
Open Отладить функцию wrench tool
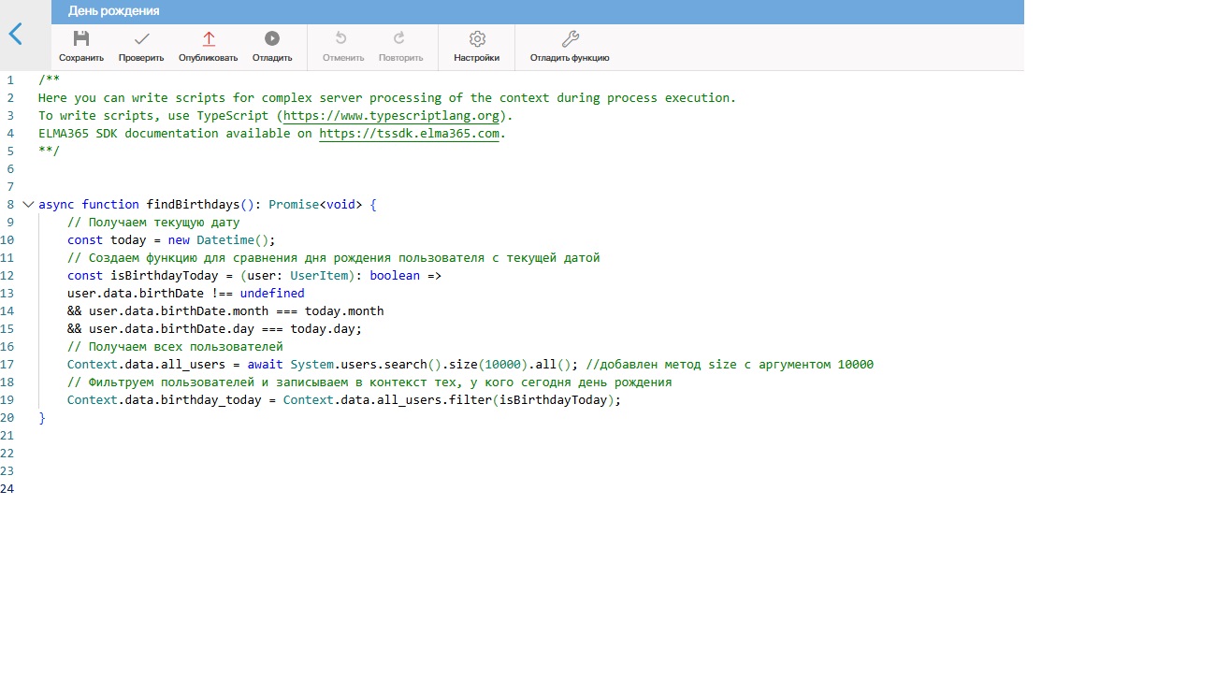570,47
